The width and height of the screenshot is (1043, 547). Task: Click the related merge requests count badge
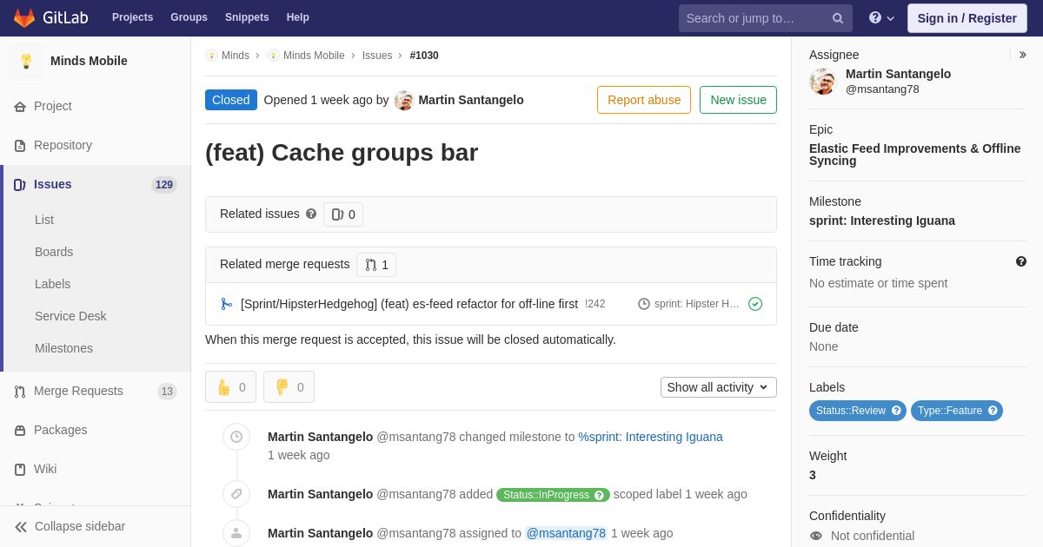(x=376, y=265)
